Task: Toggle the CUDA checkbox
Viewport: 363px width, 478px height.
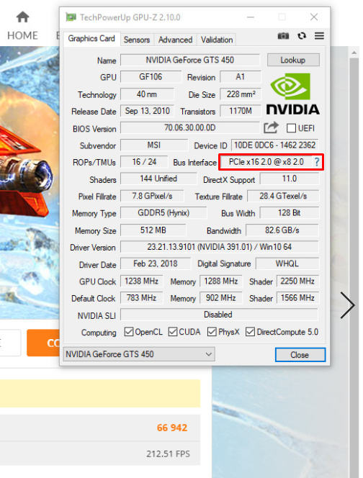Action: click(173, 332)
